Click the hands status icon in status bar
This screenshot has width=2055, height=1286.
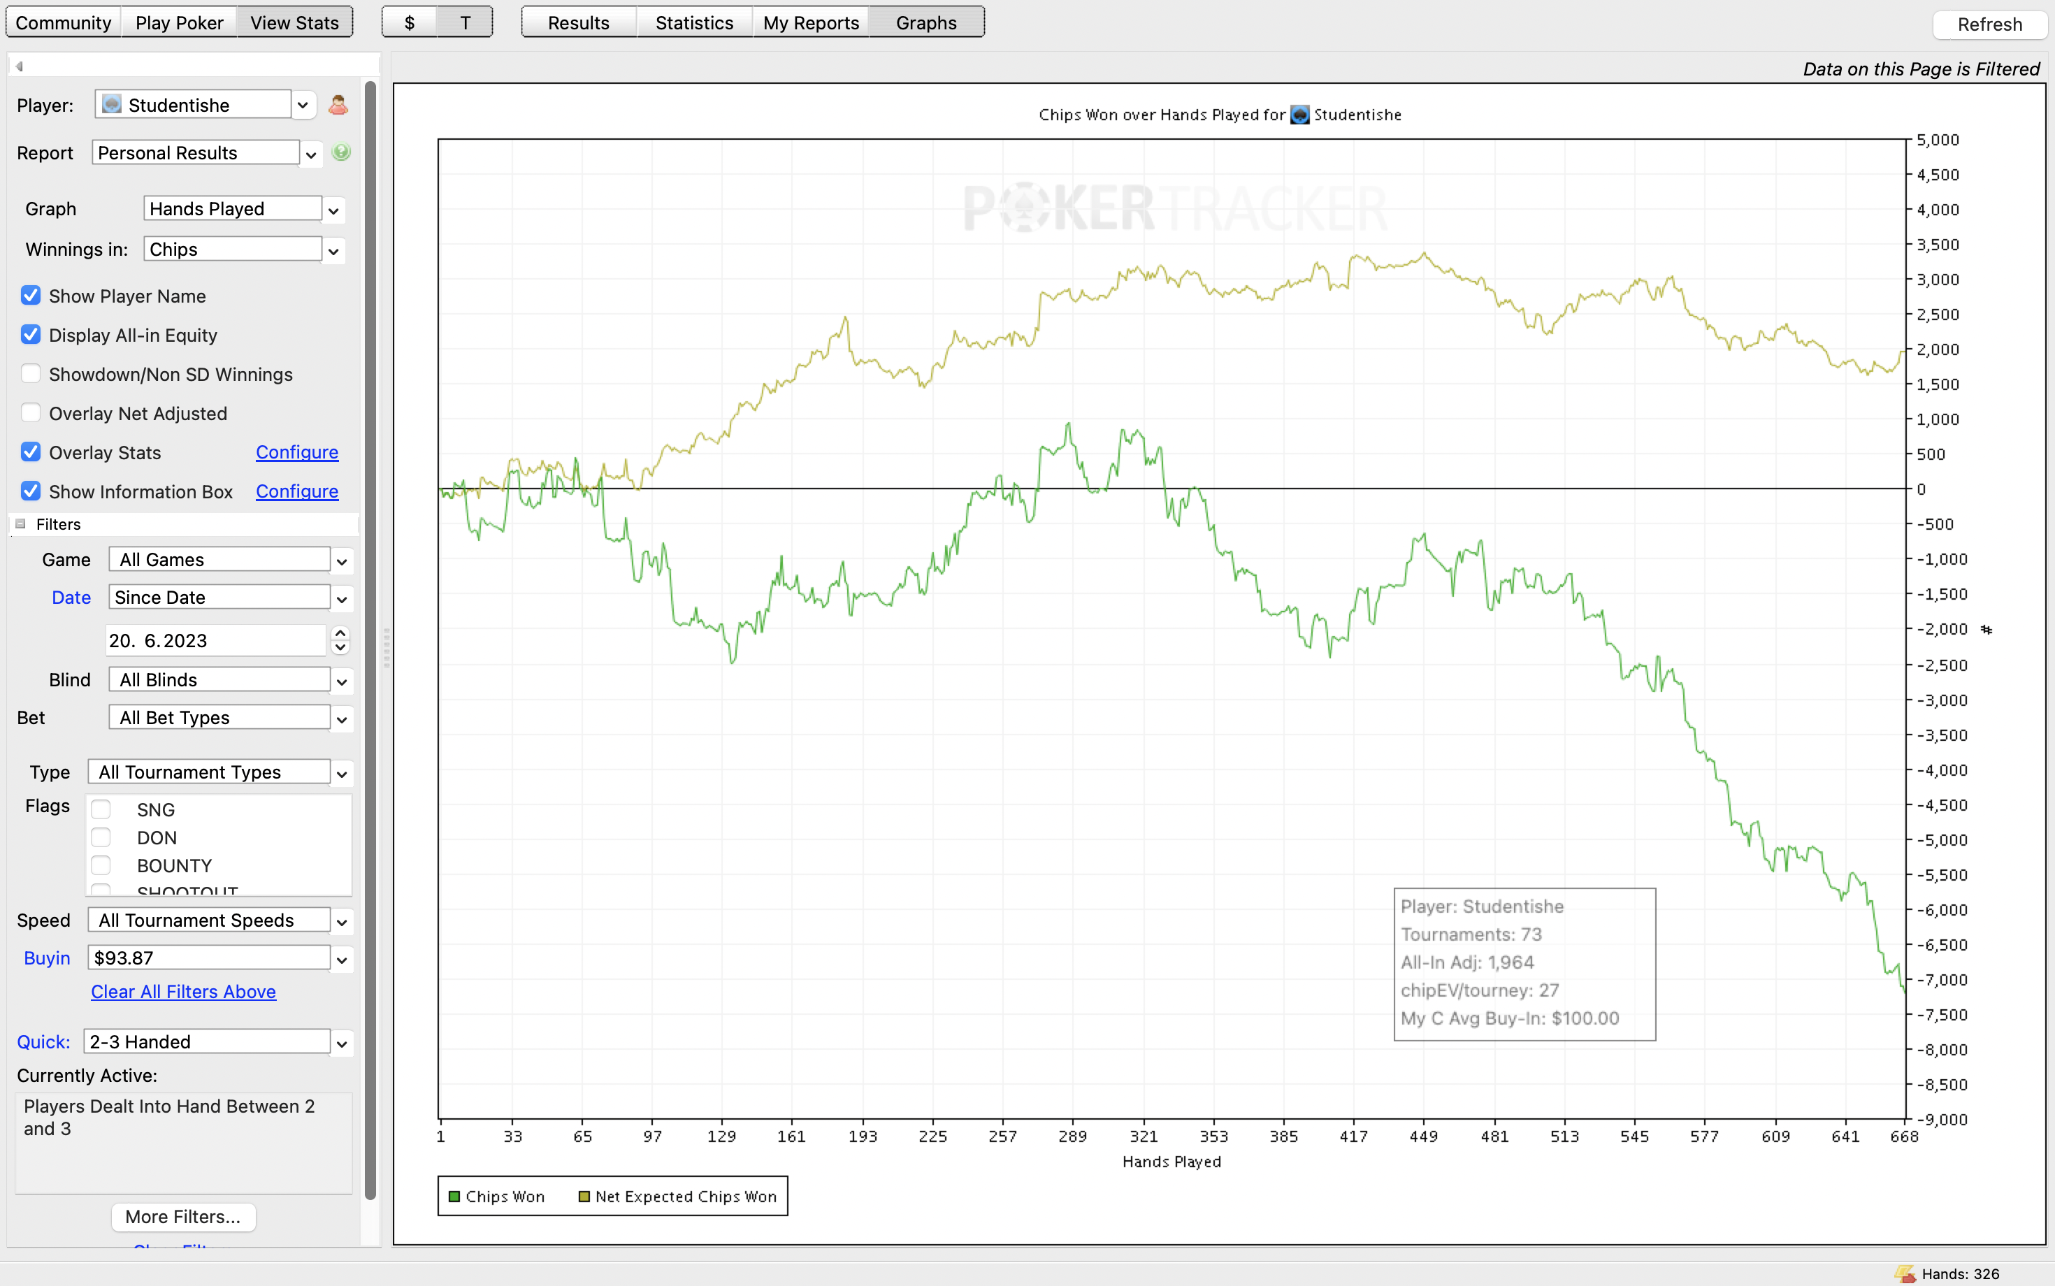coord(1905,1273)
